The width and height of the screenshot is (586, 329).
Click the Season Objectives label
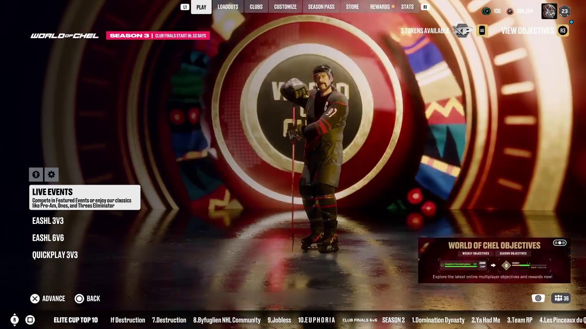tap(513, 254)
